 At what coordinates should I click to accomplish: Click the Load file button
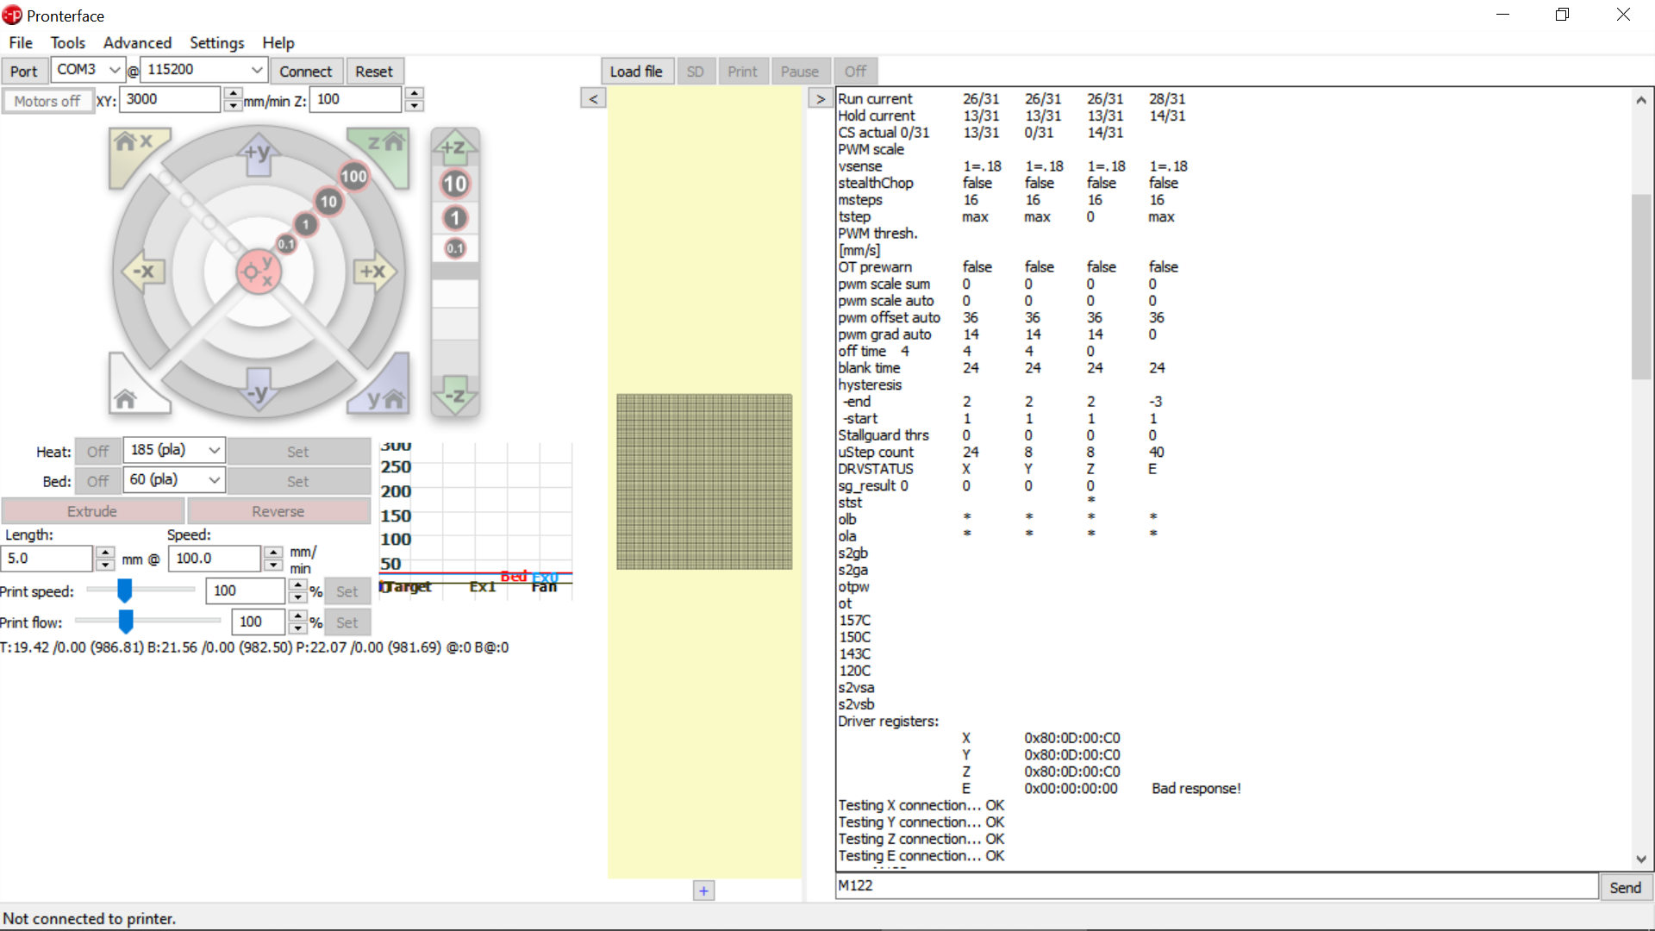tap(636, 72)
